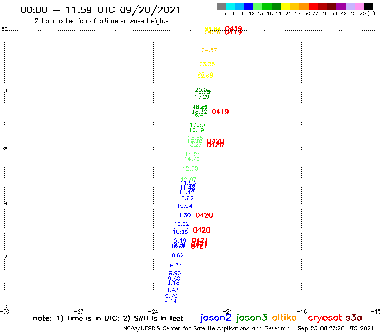
Task: Click the latitude axis label 58
Action: (x=4, y=91)
